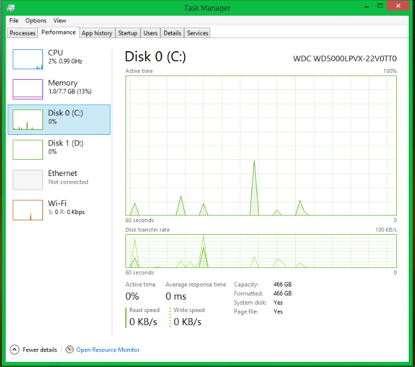Screen dimensions: 415x367
Task: Click the Fewer details chevron icon
Action: pyautogui.click(x=14, y=350)
